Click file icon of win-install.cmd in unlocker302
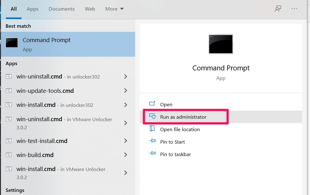 click(x=9, y=105)
